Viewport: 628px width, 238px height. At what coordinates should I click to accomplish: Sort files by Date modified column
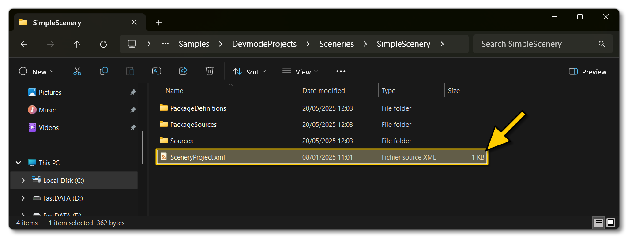[x=323, y=91]
